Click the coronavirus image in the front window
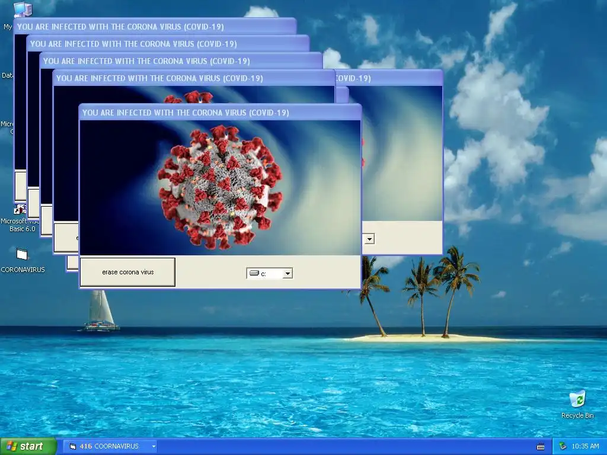Viewport: 607px width, 455px height. point(220,188)
